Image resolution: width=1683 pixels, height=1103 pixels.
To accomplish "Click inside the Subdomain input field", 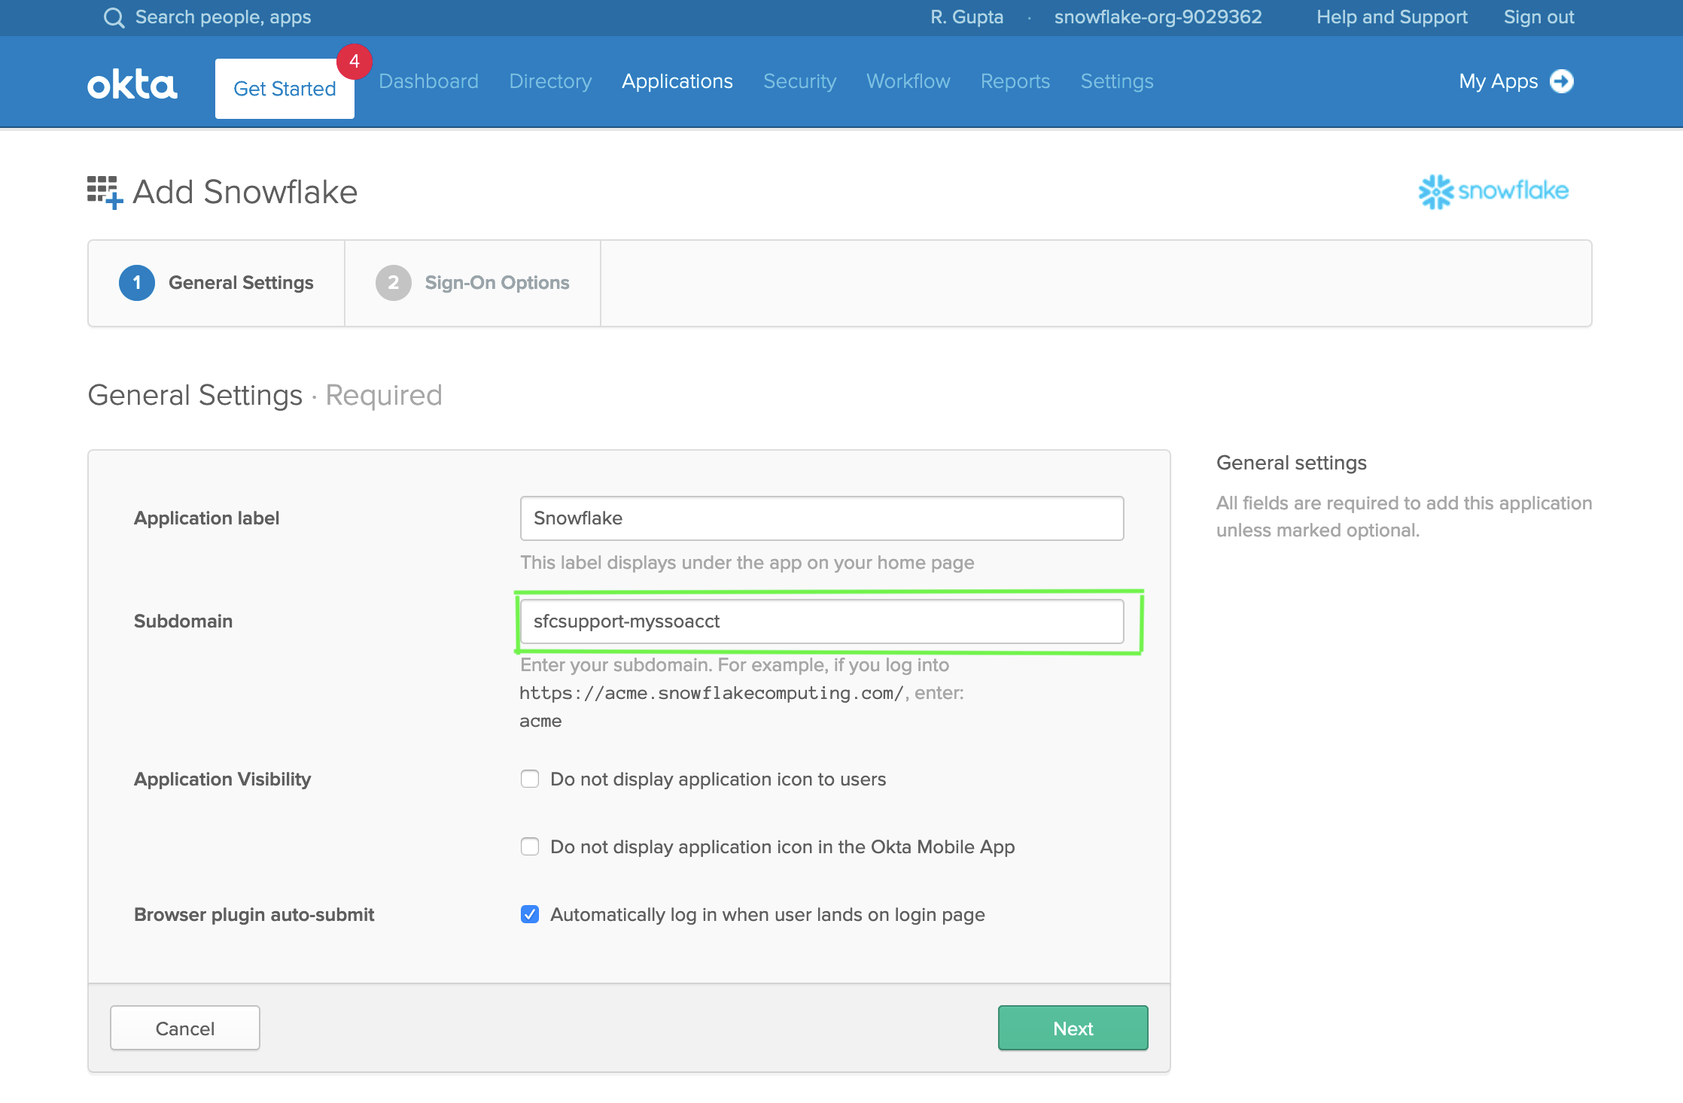I will (821, 621).
